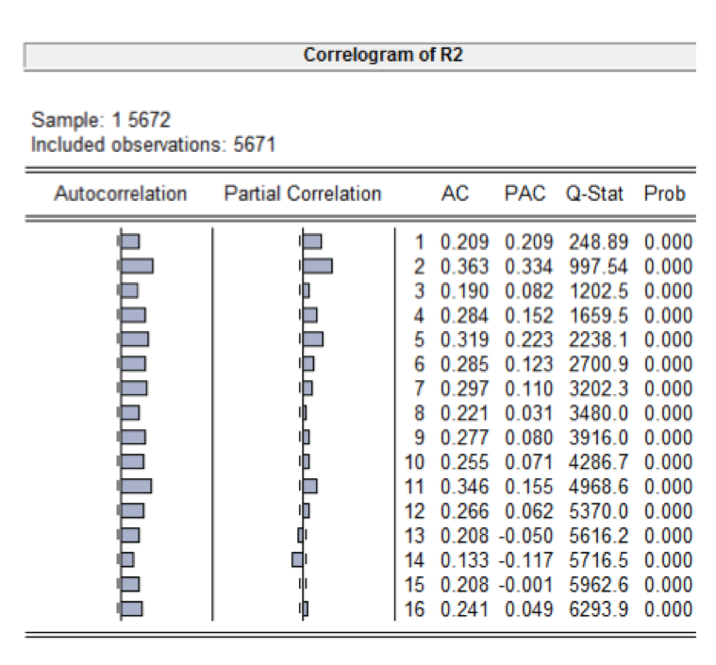
Task: Select the Autocorrelation column header
Action: tap(121, 194)
